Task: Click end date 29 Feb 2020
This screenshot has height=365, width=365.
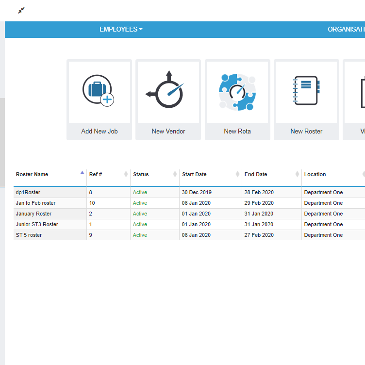Action: click(259, 203)
